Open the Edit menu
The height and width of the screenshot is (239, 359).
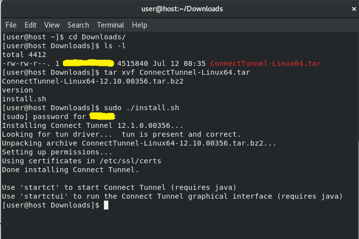(31, 25)
